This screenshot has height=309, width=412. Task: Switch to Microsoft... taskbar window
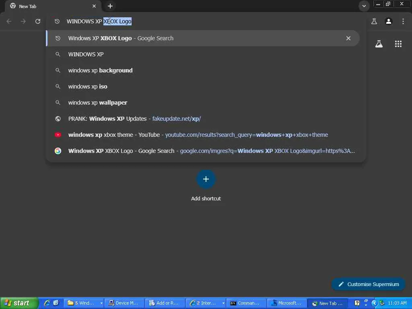(x=287, y=303)
